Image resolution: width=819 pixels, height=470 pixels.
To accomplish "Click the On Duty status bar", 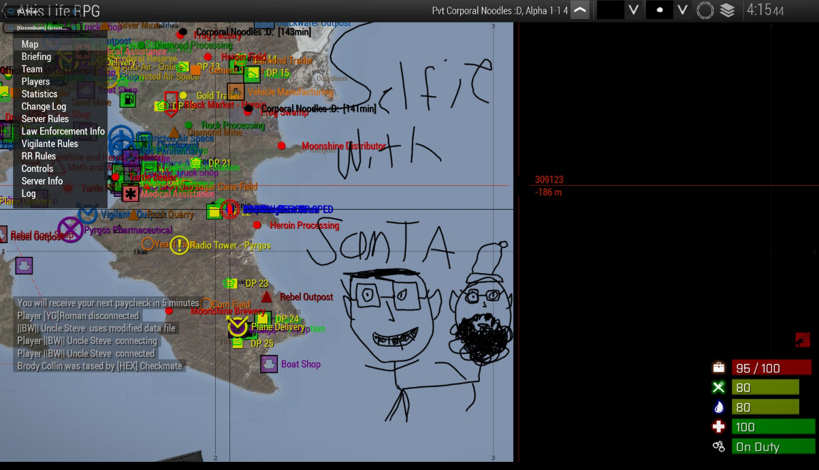I will (x=773, y=447).
